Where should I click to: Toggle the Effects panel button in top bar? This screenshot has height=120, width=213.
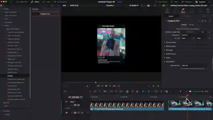click(x=35, y=2)
